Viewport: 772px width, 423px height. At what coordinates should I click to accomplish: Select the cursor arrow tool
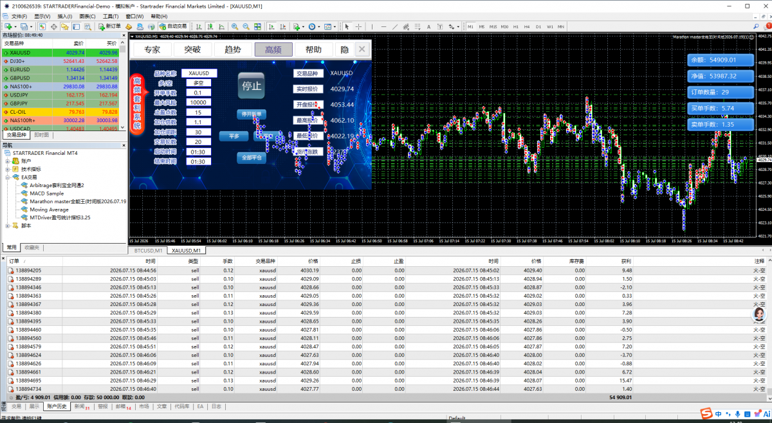[x=347, y=26]
